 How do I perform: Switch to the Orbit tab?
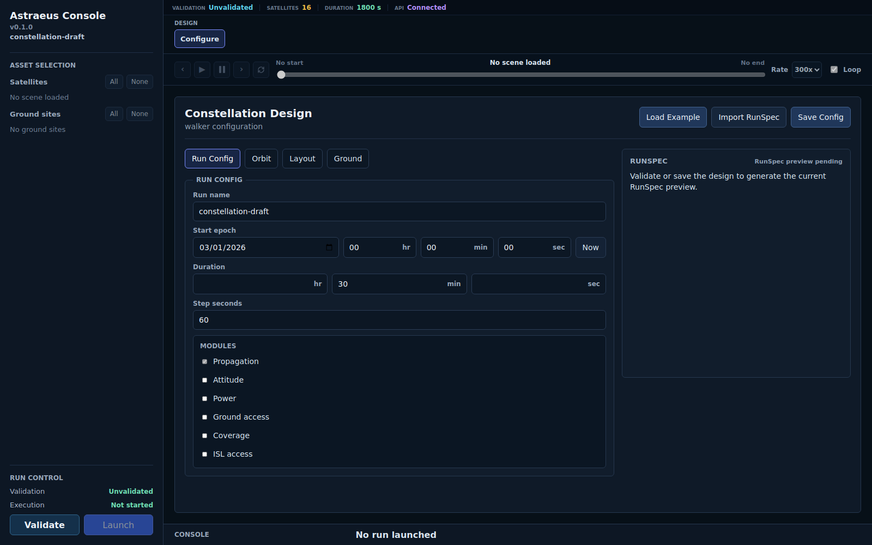tap(262, 159)
